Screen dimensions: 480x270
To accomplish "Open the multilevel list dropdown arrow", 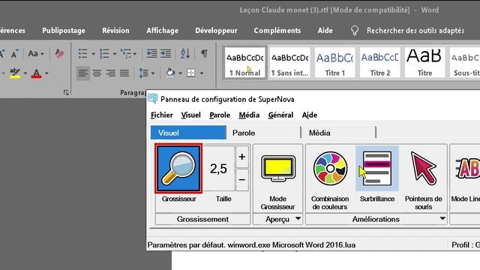I will click(135, 54).
